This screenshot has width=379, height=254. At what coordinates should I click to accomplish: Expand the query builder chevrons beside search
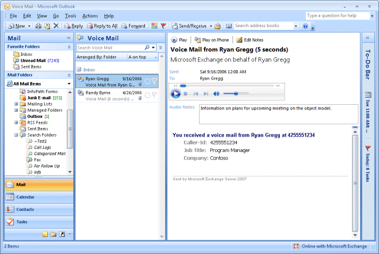(x=161, y=47)
